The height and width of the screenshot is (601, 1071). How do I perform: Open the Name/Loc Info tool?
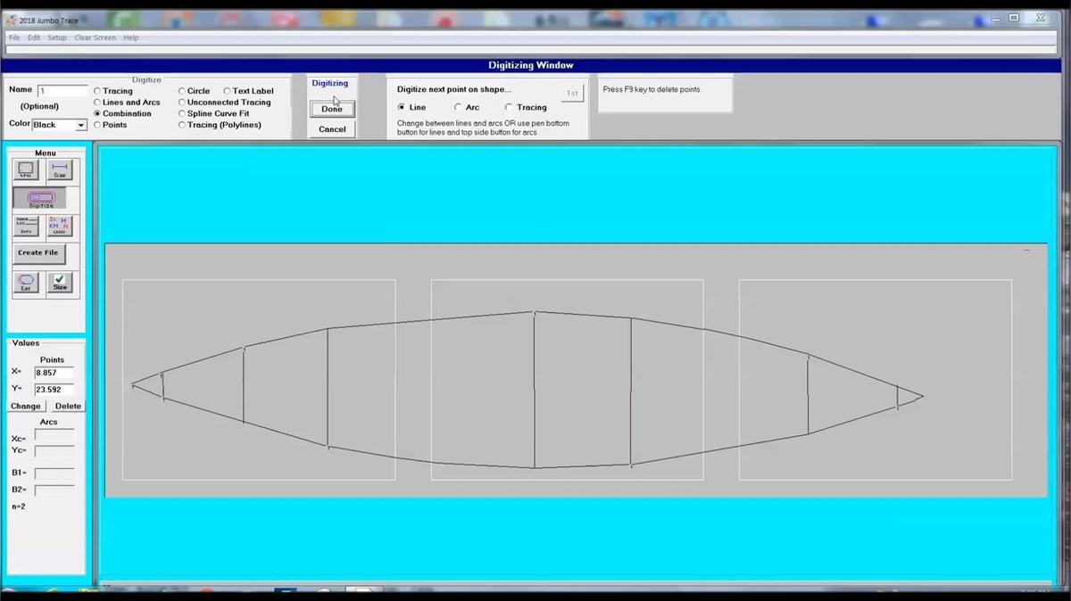[26, 226]
